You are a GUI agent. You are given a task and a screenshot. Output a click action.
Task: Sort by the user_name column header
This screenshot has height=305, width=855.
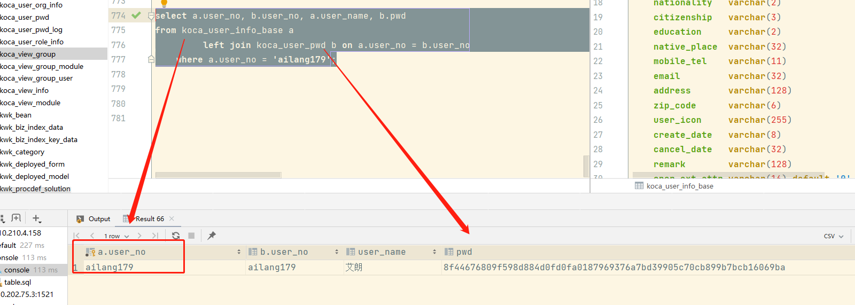pos(382,252)
